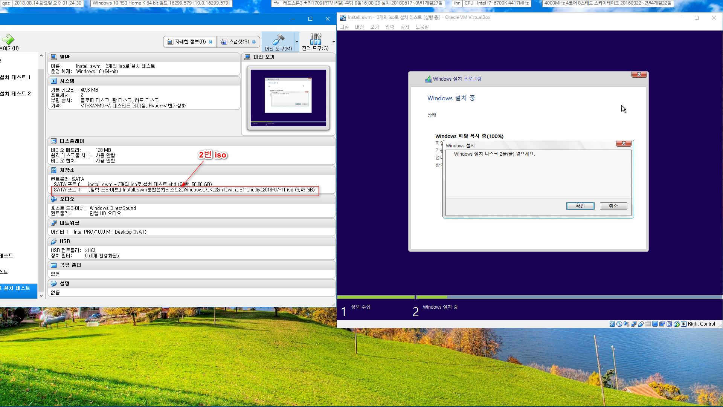Click the USB section icon
Viewport: 723px width, 407px height.
pyautogui.click(x=54, y=241)
